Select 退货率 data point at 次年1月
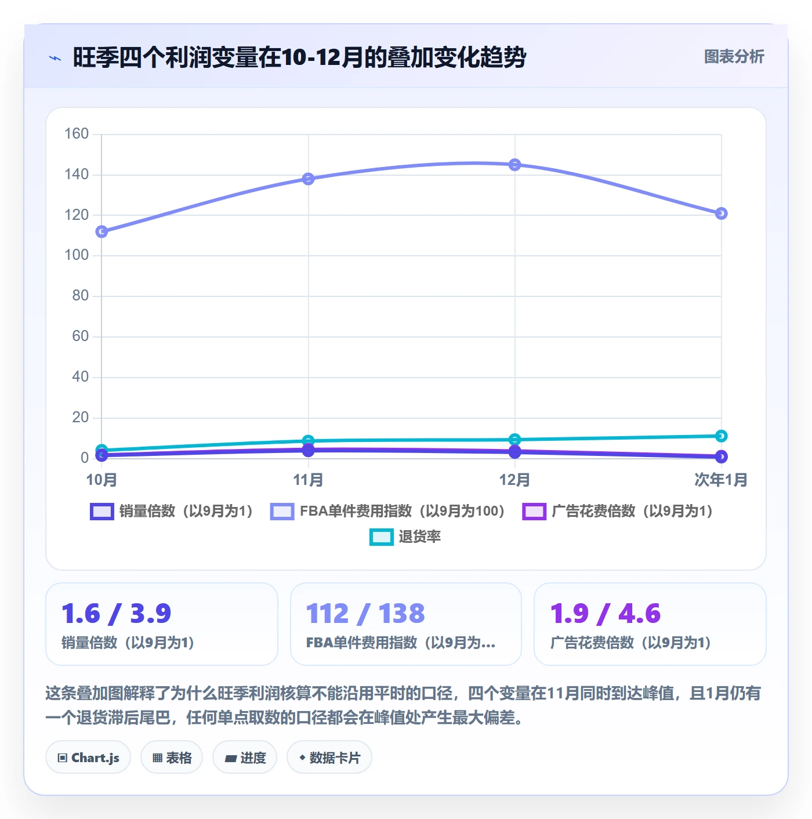This screenshot has width=812, height=819. point(721,436)
